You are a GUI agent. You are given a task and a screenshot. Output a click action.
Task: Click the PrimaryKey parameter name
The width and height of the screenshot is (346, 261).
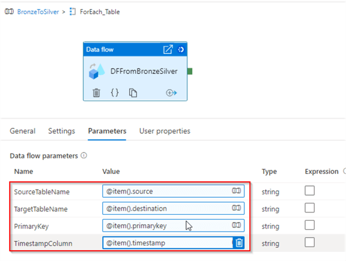31,226
